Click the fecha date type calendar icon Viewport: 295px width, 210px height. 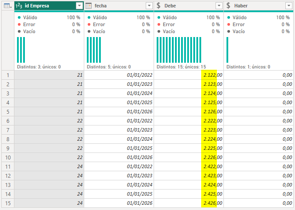pos(88,6)
